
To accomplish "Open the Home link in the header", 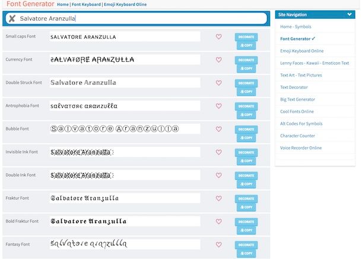I will point(63,4).
